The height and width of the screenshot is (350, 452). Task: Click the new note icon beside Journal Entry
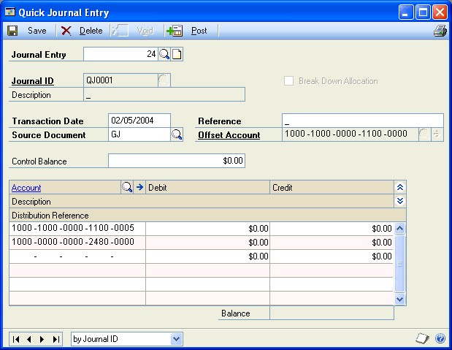177,54
